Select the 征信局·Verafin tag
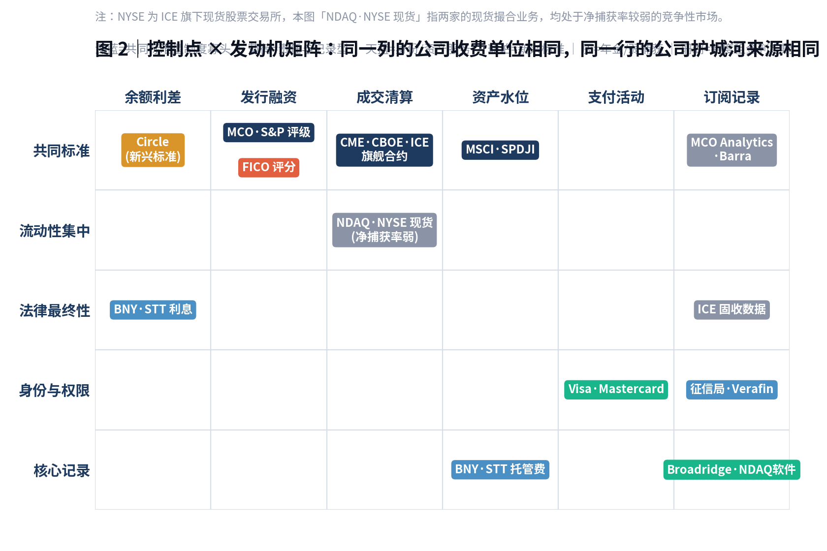The height and width of the screenshot is (551, 827). (x=732, y=390)
